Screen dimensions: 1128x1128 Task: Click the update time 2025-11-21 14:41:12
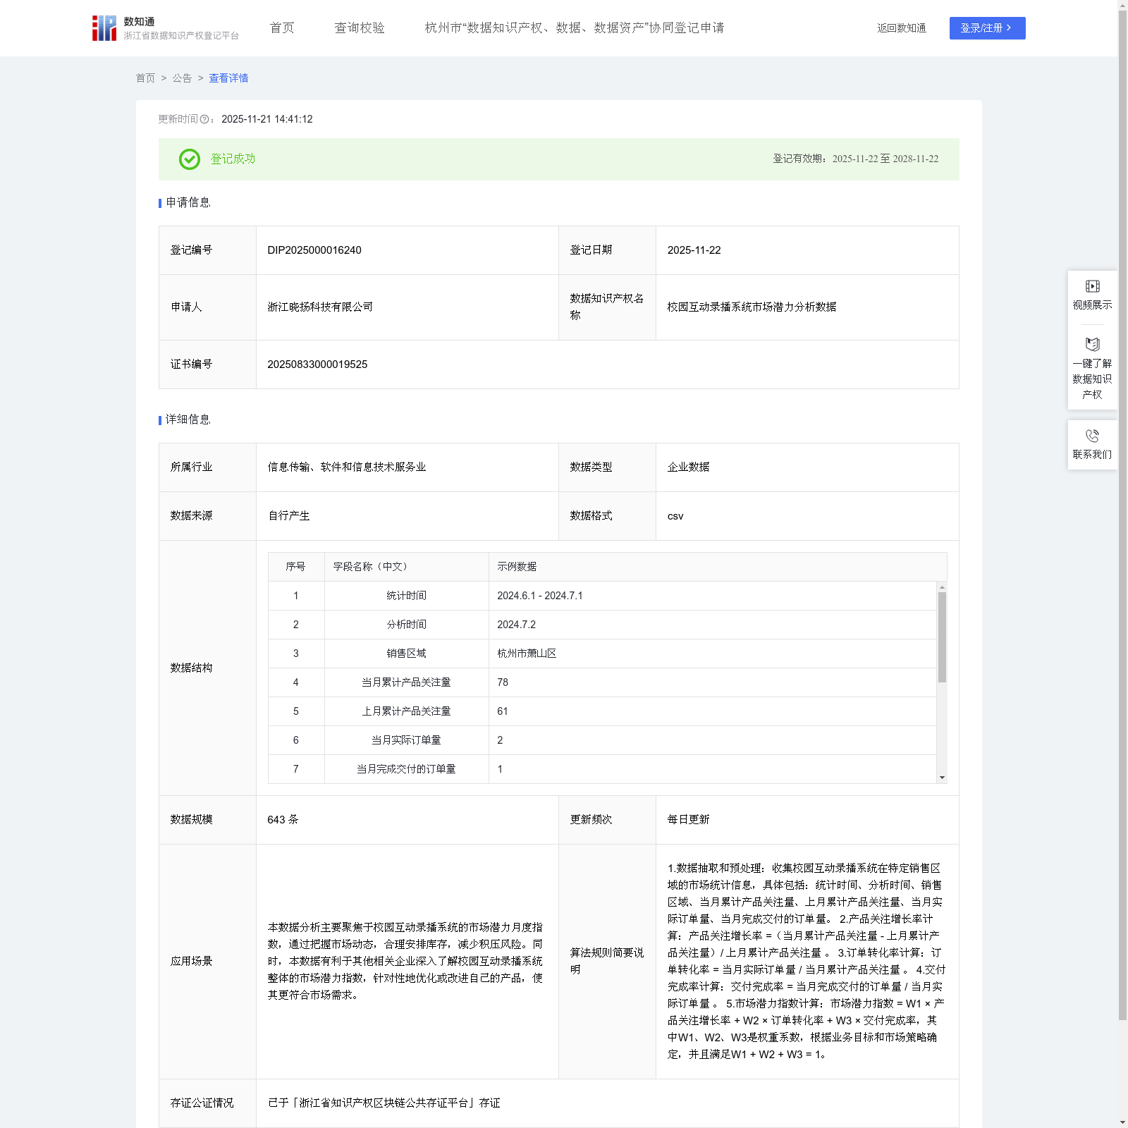pos(267,120)
